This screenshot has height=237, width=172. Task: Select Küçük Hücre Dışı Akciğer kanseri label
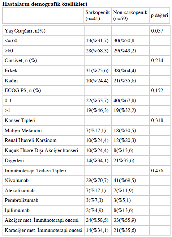(42, 150)
